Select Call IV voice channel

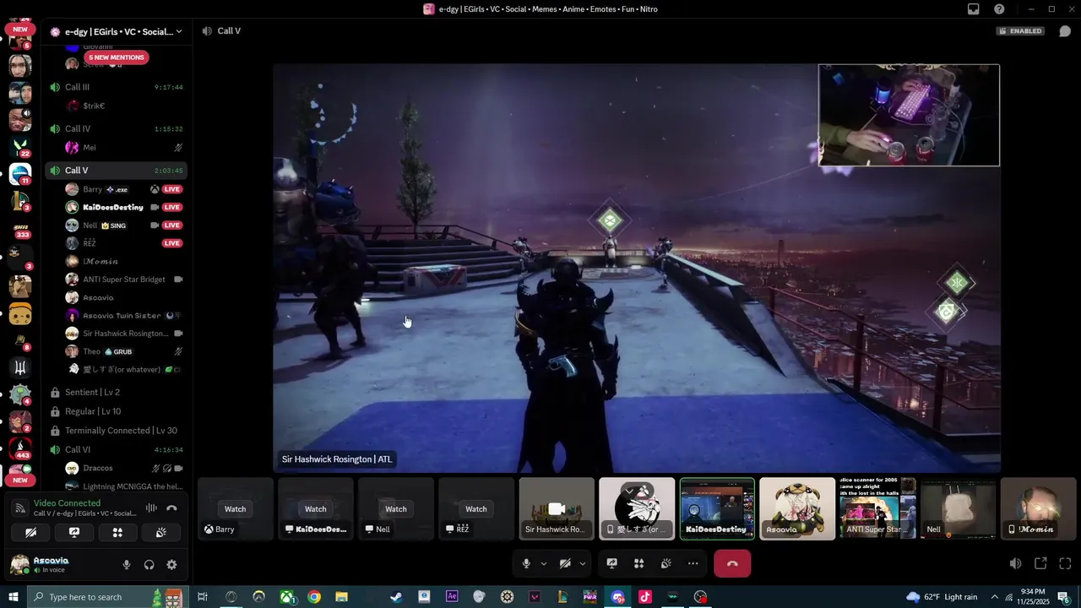tap(116, 129)
